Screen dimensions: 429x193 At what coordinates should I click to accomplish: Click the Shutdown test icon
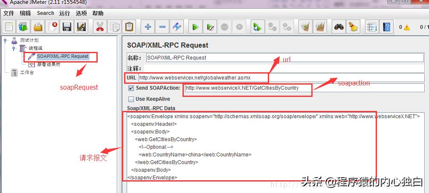[x=239, y=27]
